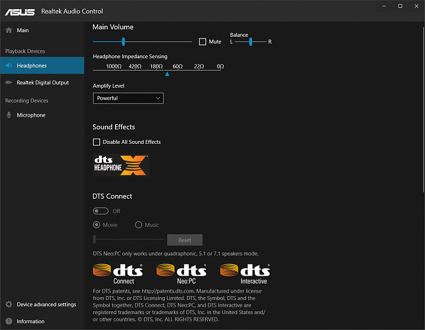Click the DTS Connect level slider
The width and height of the screenshot is (425, 330).
128,239
